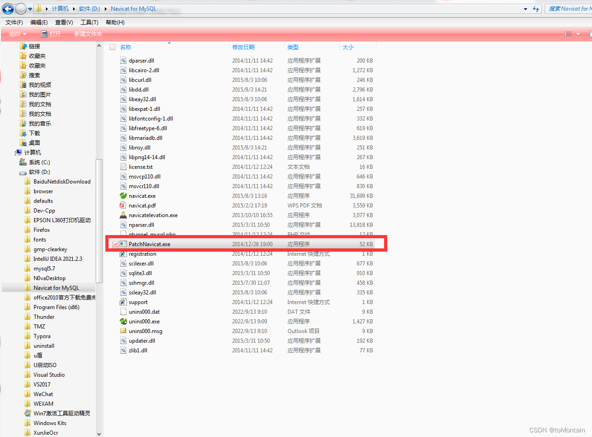Open the 工具(T) menu

[x=89, y=22]
